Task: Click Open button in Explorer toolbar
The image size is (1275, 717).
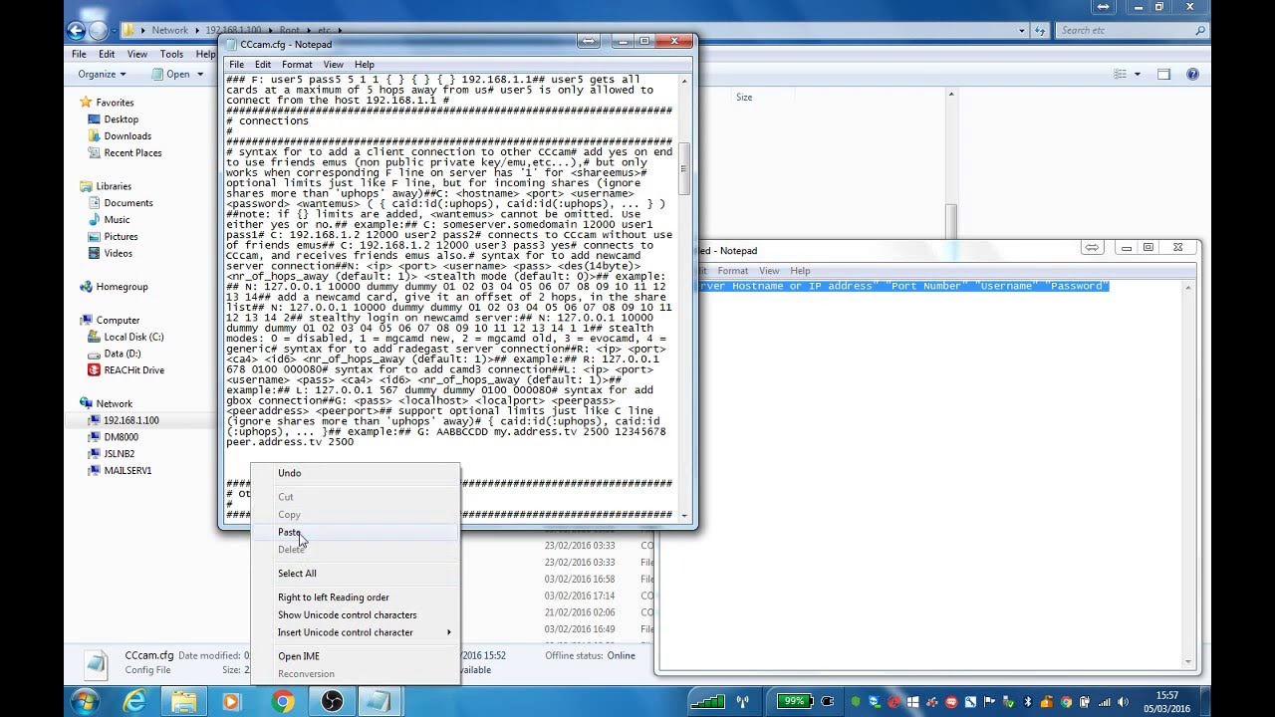Action: (171, 74)
